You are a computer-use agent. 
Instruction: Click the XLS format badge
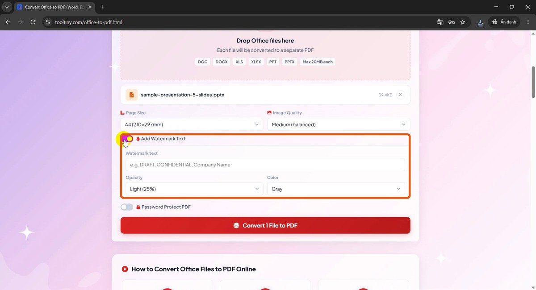click(x=239, y=62)
